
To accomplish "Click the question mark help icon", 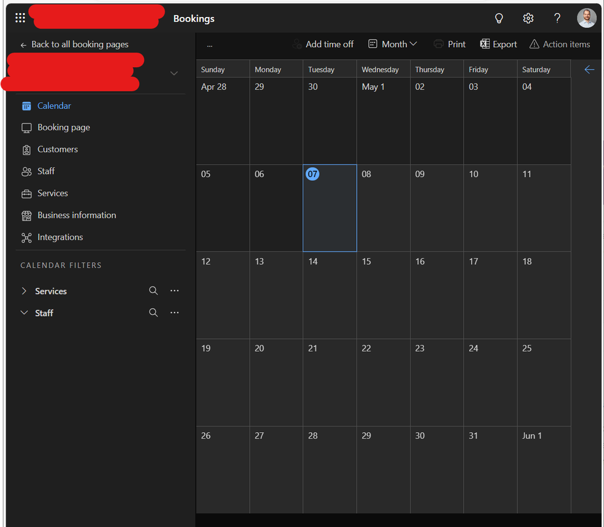I will (557, 18).
